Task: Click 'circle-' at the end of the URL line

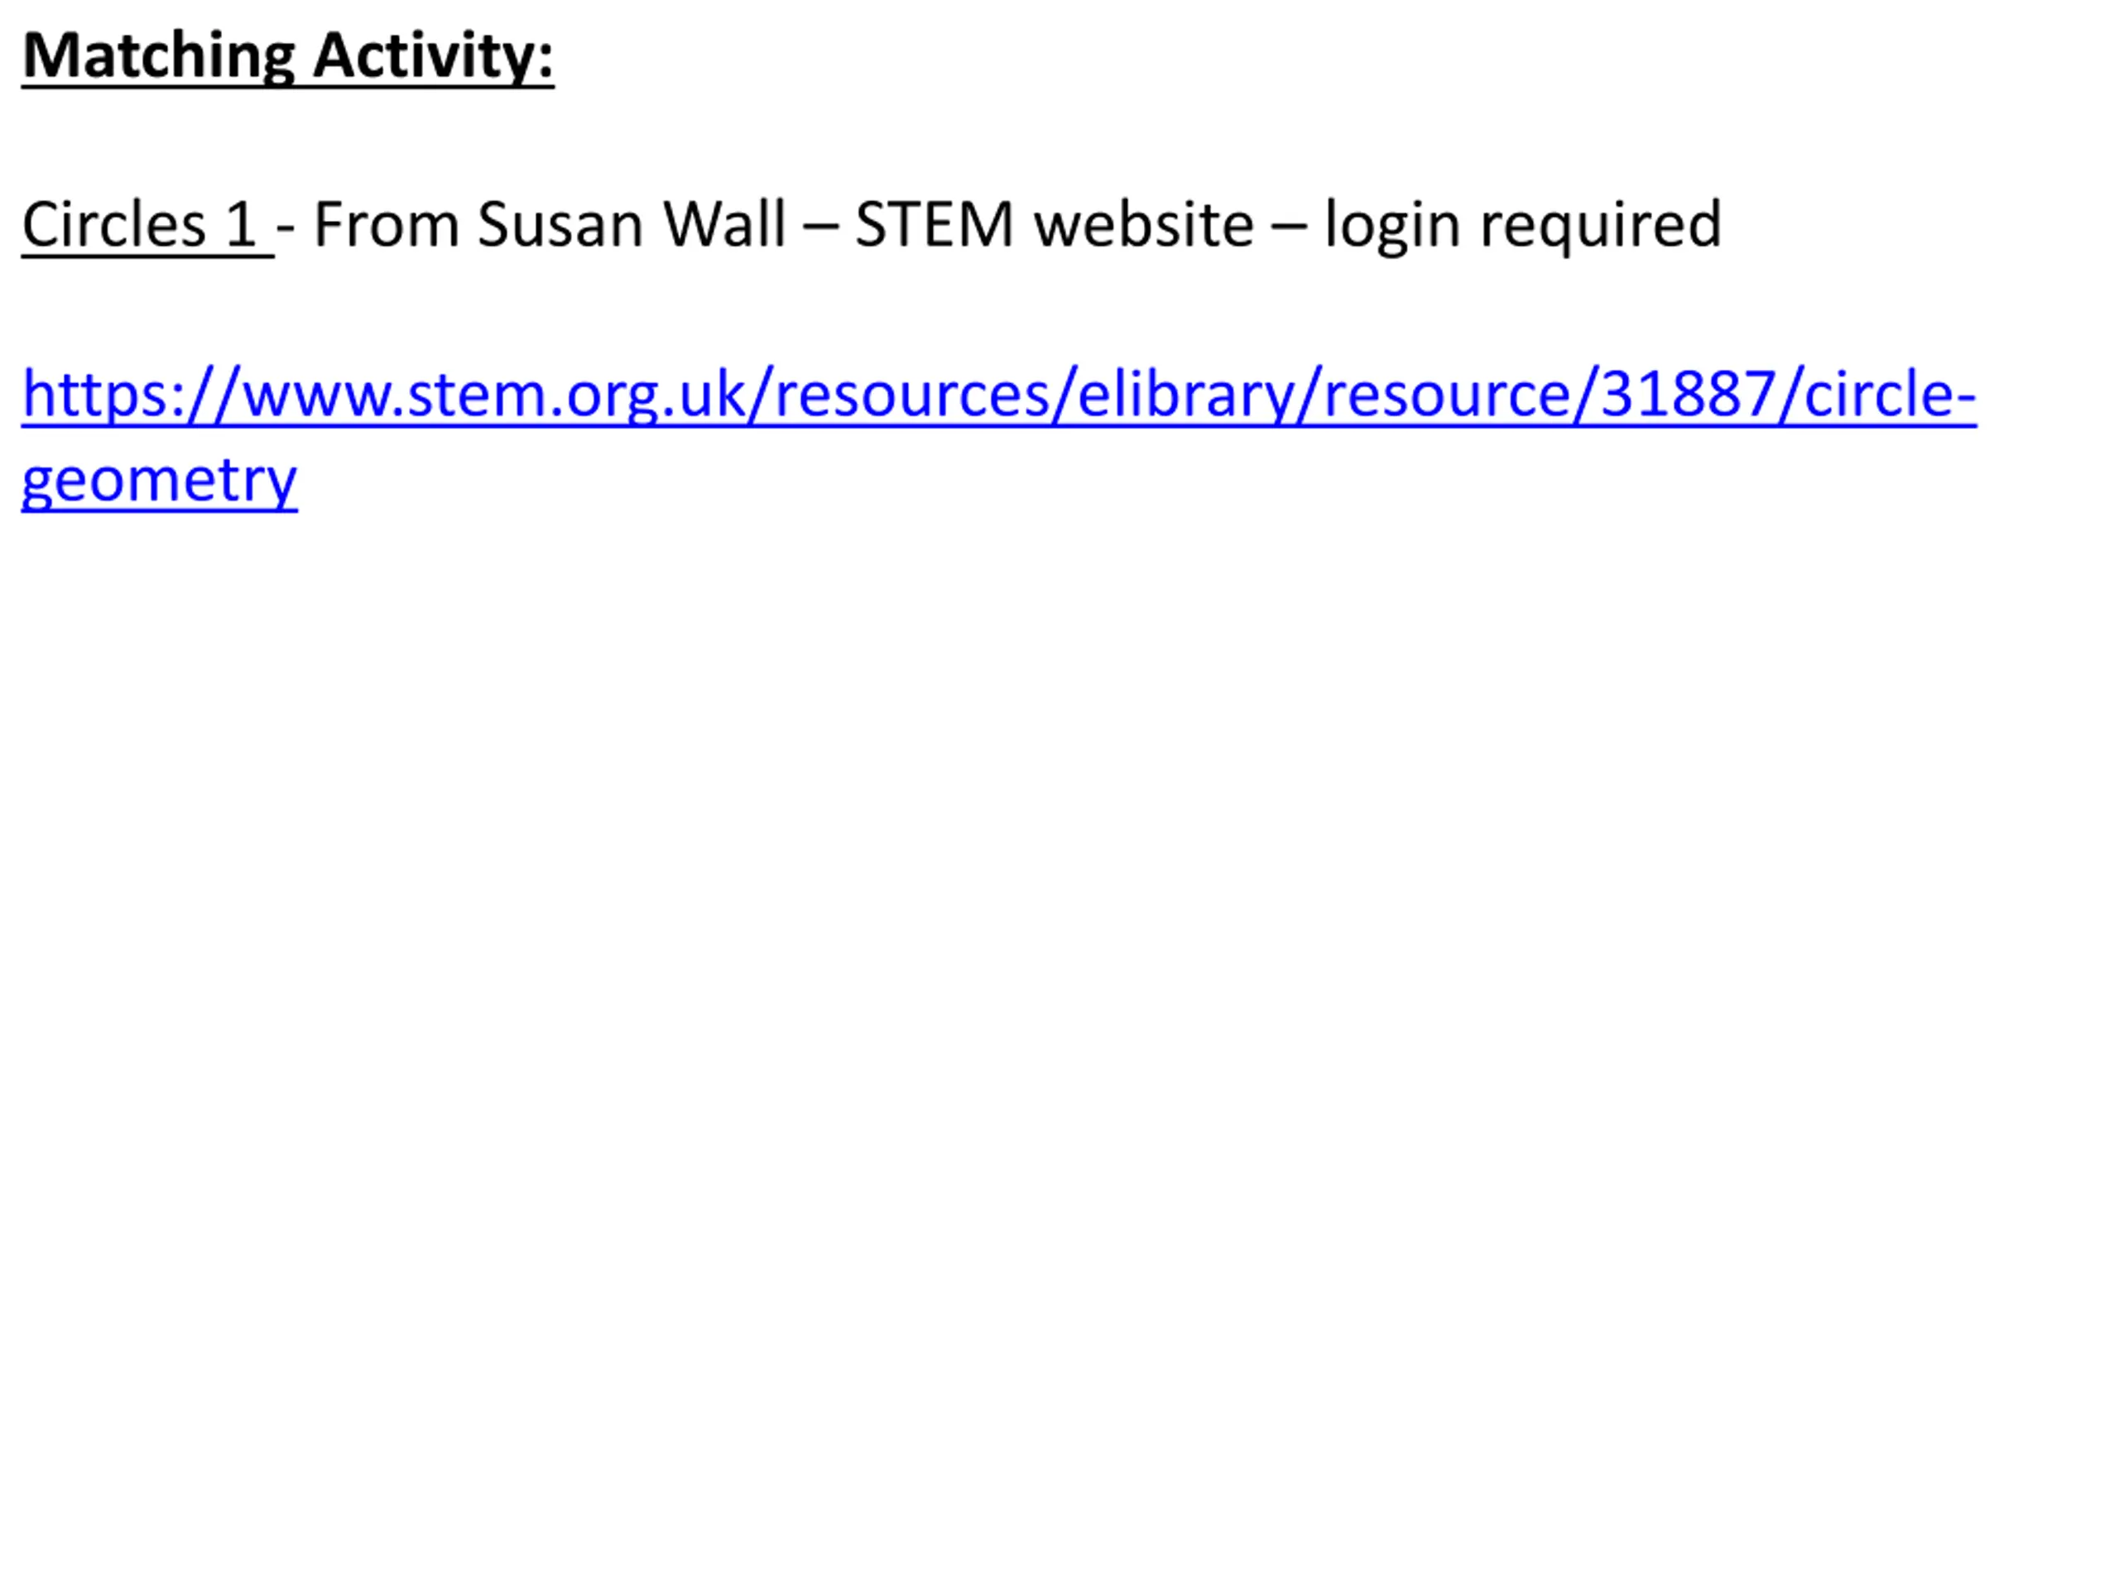Action: tap(1890, 395)
